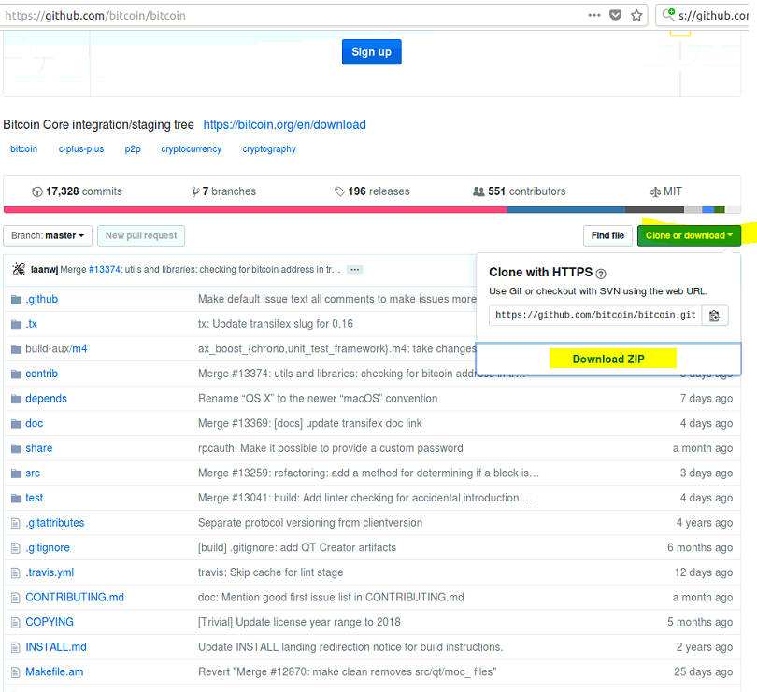Click the folder icon next to src
This screenshot has width=757, height=692.
coord(16,473)
